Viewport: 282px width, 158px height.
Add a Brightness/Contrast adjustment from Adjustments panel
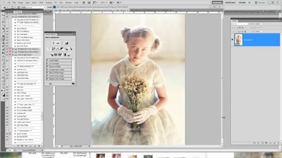tap(53, 43)
